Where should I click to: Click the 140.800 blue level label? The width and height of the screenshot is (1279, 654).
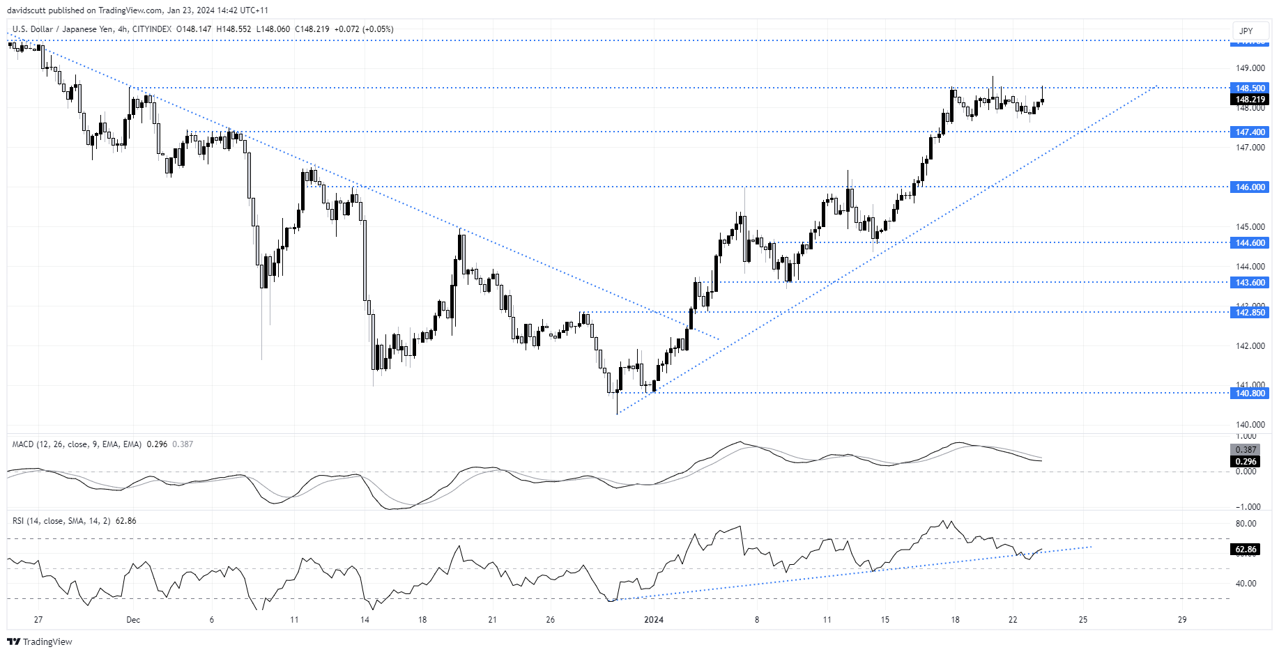tap(1250, 394)
